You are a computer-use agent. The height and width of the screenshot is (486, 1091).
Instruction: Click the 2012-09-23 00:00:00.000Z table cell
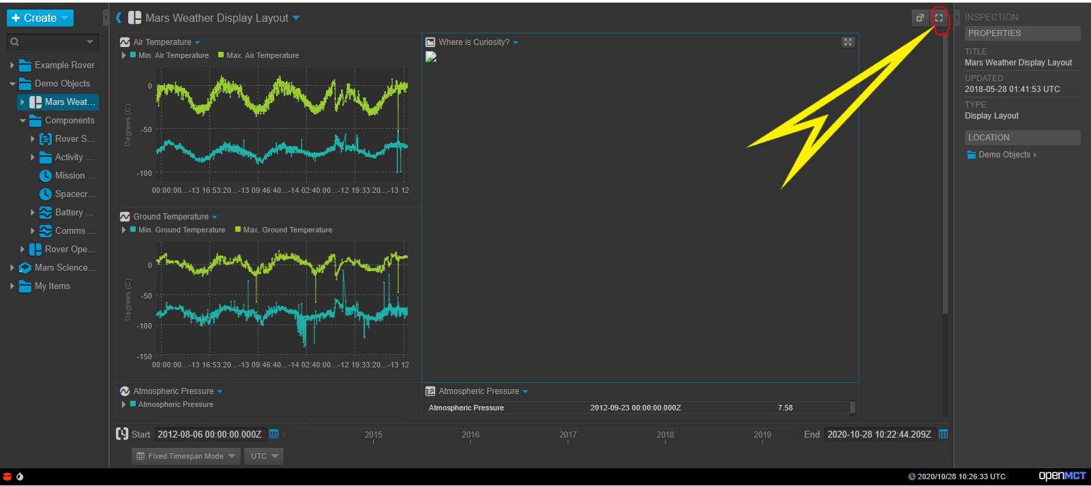pyautogui.click(x=636, y=408)
